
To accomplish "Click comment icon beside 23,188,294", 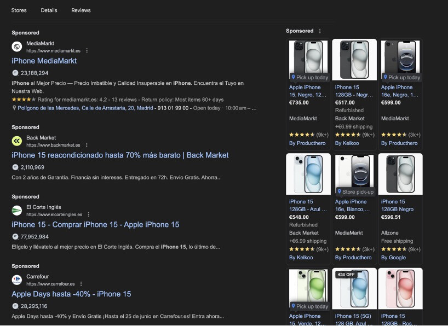I will click(15, 73).
